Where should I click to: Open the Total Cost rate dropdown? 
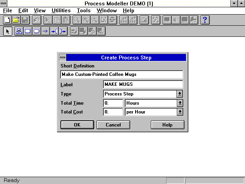(180, 112)
